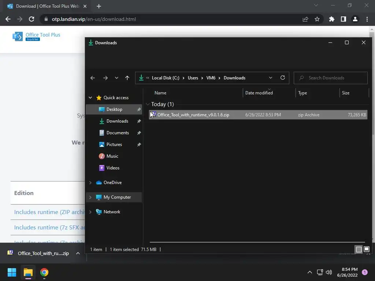Image resolution: width=375 pixels, height=281 pixels.
Task: Open recent locations chevron in Explorer
Action: tap(116, 78)
